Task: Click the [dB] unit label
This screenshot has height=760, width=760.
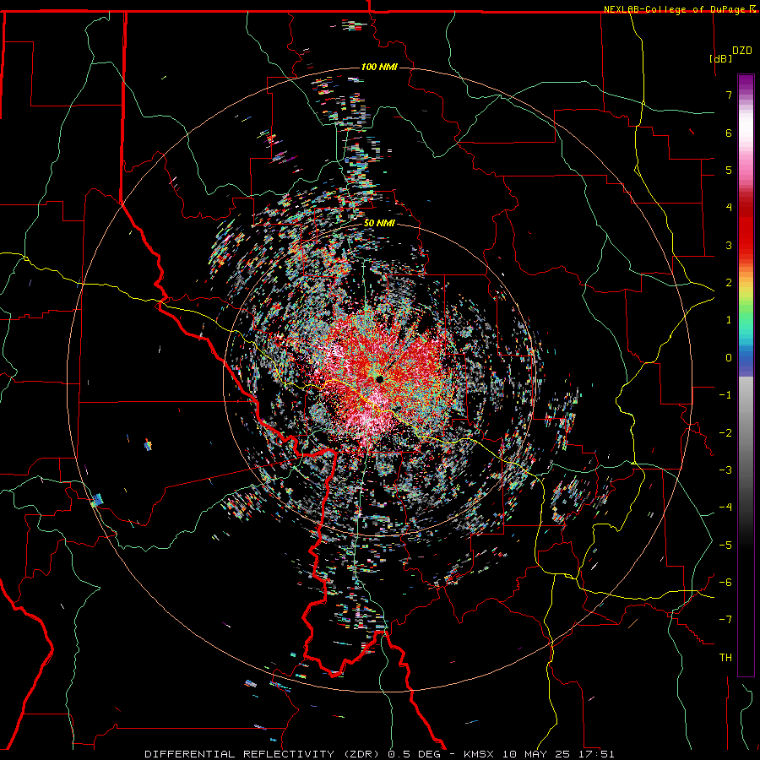Action: point(721,58)
